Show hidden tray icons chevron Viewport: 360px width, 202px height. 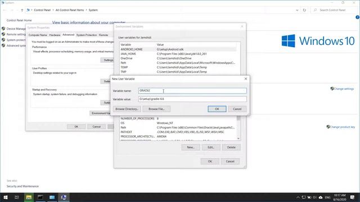[298, 197]
